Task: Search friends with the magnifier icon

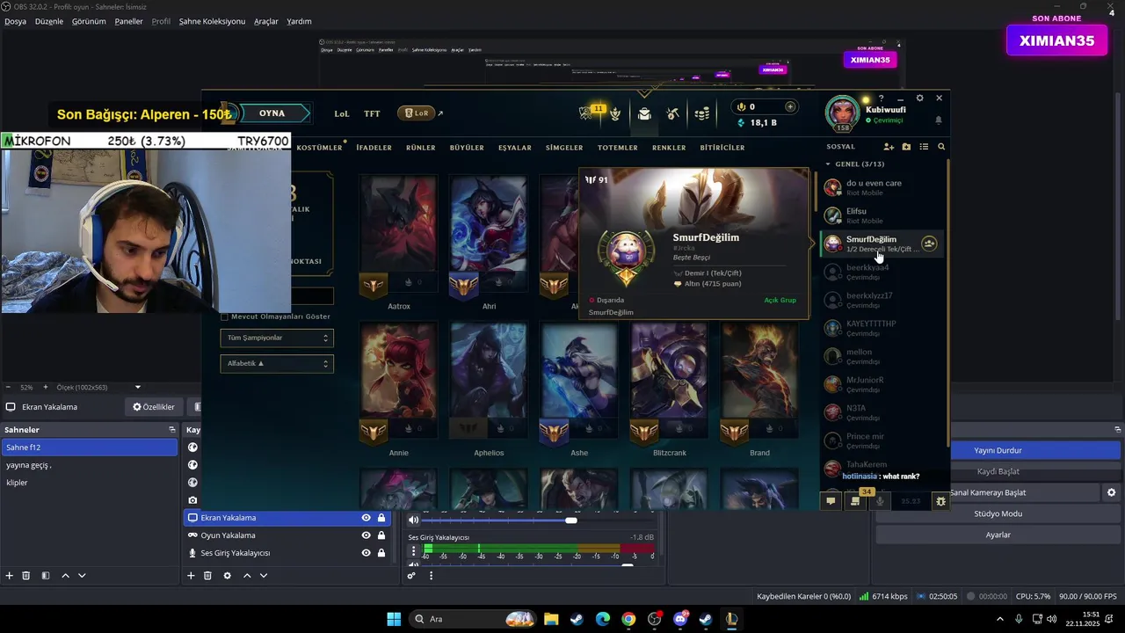Action: [x=941, y=147]
